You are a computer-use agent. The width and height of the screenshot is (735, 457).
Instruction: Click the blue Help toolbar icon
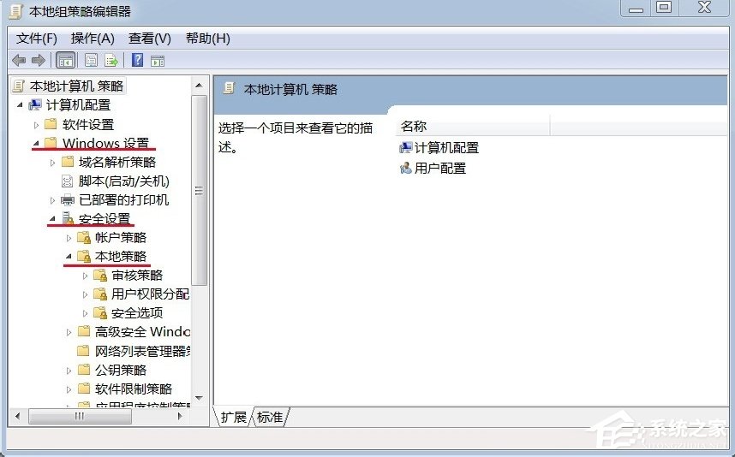click(x=137, y=60)
